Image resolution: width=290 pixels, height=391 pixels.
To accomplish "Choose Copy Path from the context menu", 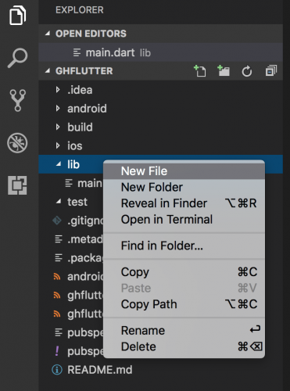I will (184, 304).
